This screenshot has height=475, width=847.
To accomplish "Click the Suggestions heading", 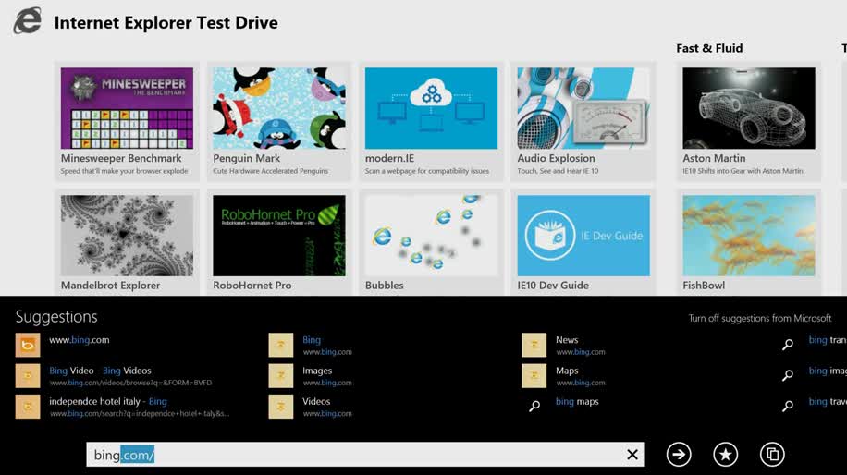I will 56,317.
